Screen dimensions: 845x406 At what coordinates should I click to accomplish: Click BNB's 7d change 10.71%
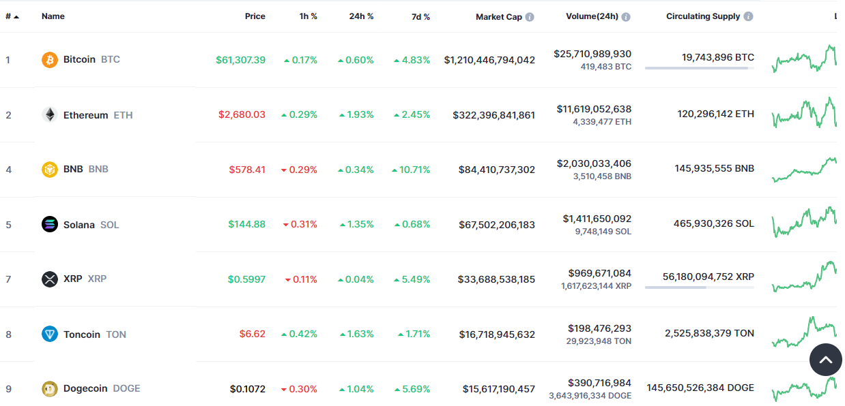click(x=411, y=170)
